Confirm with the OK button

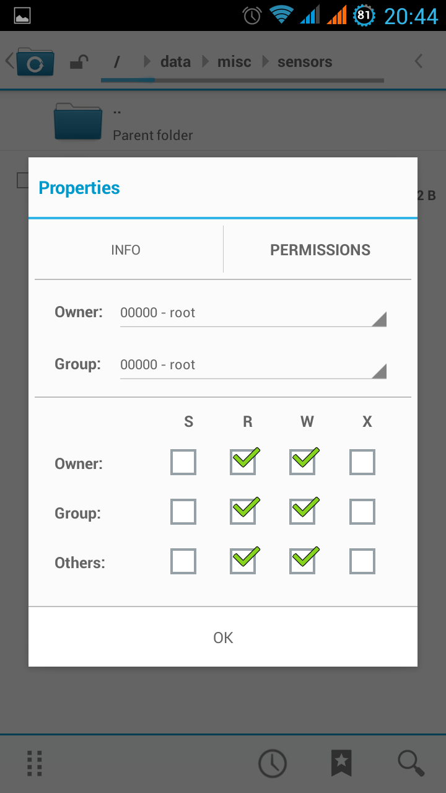point(223,637)
